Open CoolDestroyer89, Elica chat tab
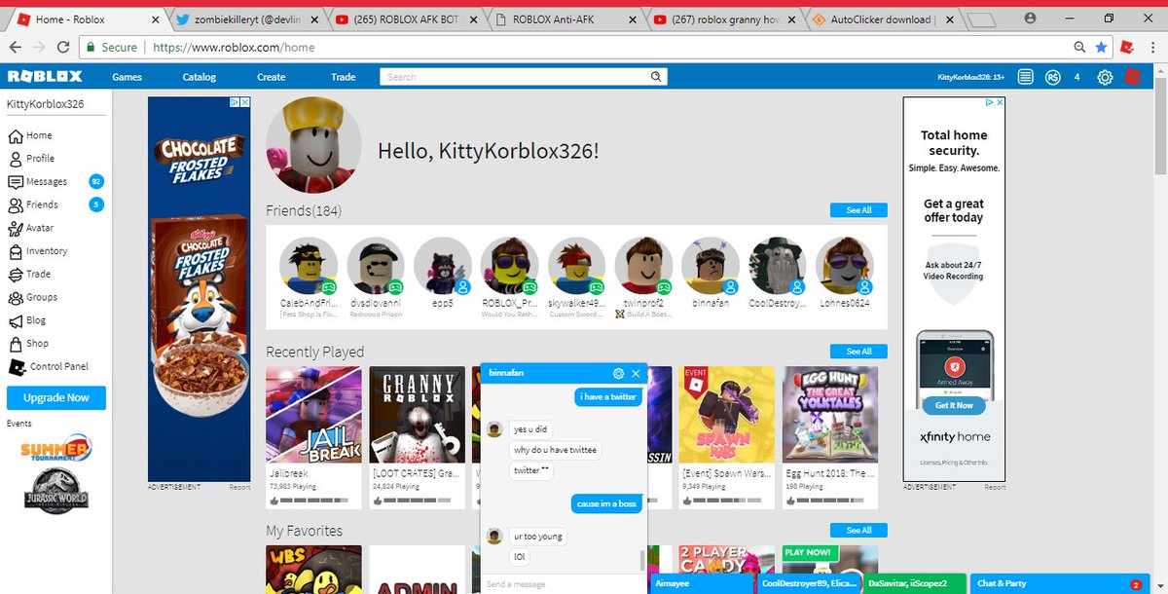Image resolution: width=1168 pixels, height=594 pixels. [808, 583]
